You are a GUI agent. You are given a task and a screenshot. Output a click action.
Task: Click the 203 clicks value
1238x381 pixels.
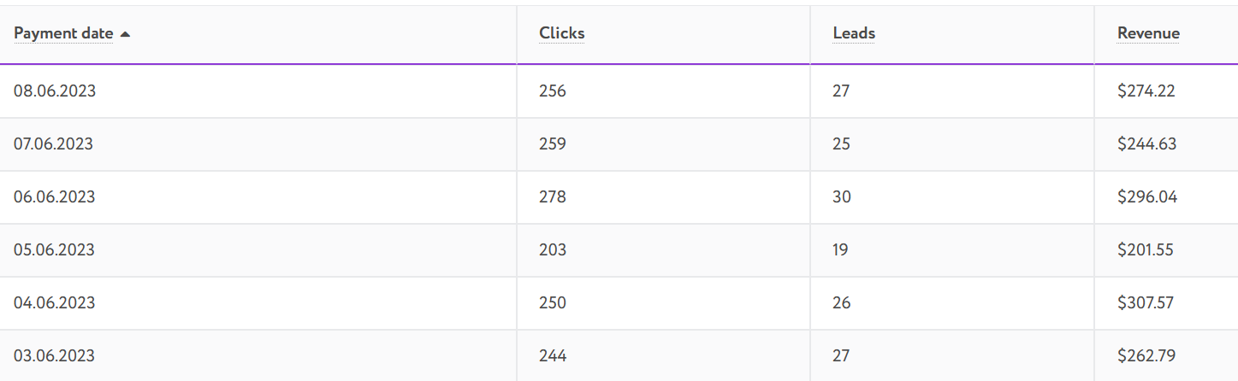pos(553,249)
